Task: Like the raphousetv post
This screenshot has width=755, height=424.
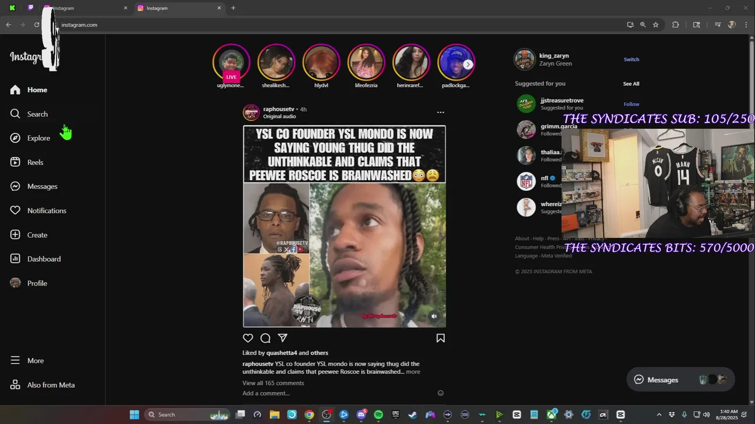Action: click(x=248, y=338)
